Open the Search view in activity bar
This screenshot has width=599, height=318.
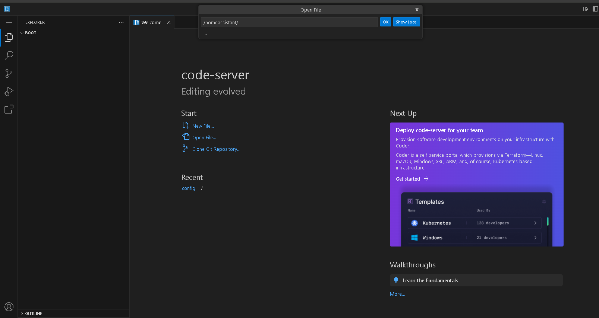click(9, 55)
